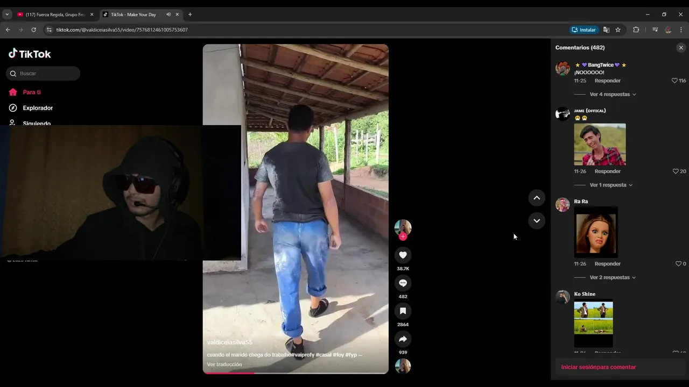Reply to BangTwice's comment via Responder
Image resolution: width=689 pixels, height=387 pixels.
point(608,81)
